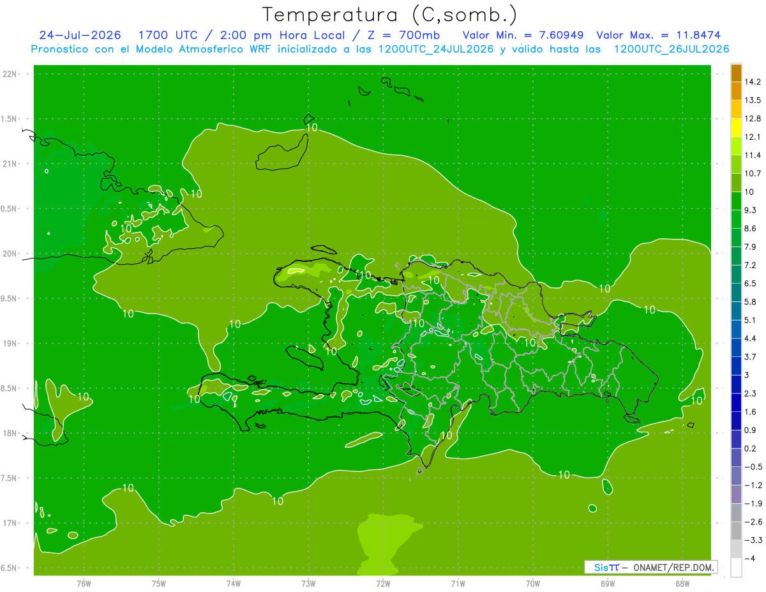Screen dimensions: 766x592
Task: Click the "14.2" color scale value
Action: coord(753,82)
